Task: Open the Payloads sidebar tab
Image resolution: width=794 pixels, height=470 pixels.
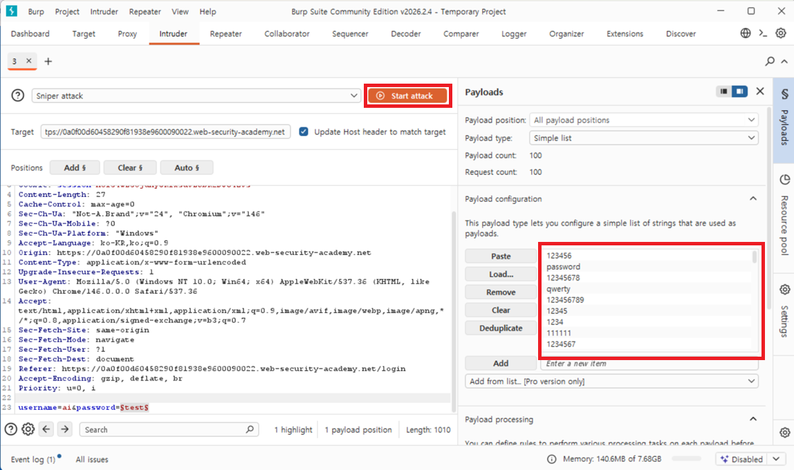Action: pos(784,119)
